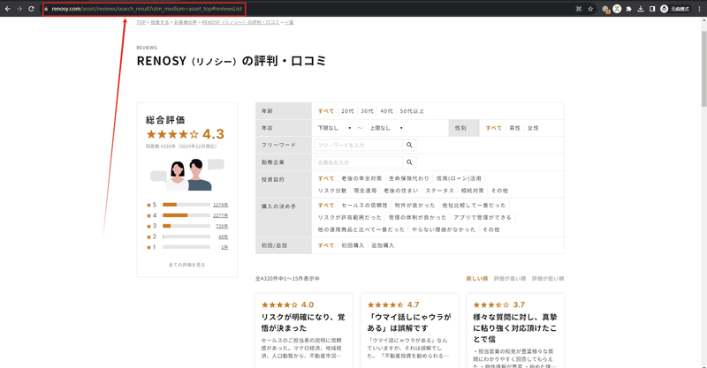The width and height of the screenshot is (707, 368).
Task: Sort reviews by 評価が高い順
Action: click(x=510, y=278)
